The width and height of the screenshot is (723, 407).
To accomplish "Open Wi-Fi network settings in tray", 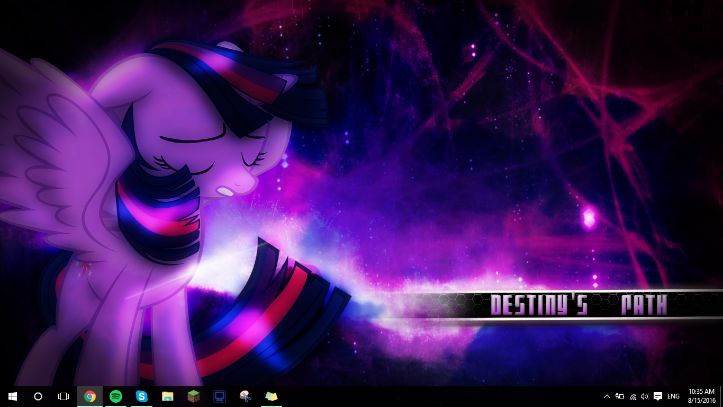I will (632, 396).
